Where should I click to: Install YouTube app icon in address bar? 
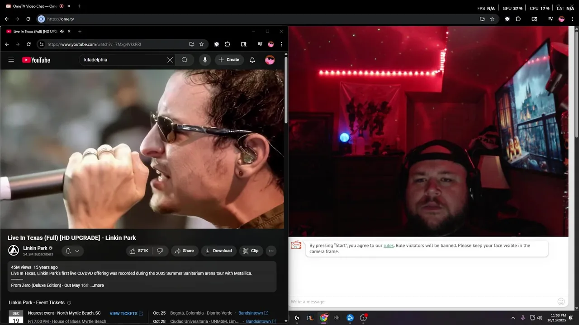192,44
